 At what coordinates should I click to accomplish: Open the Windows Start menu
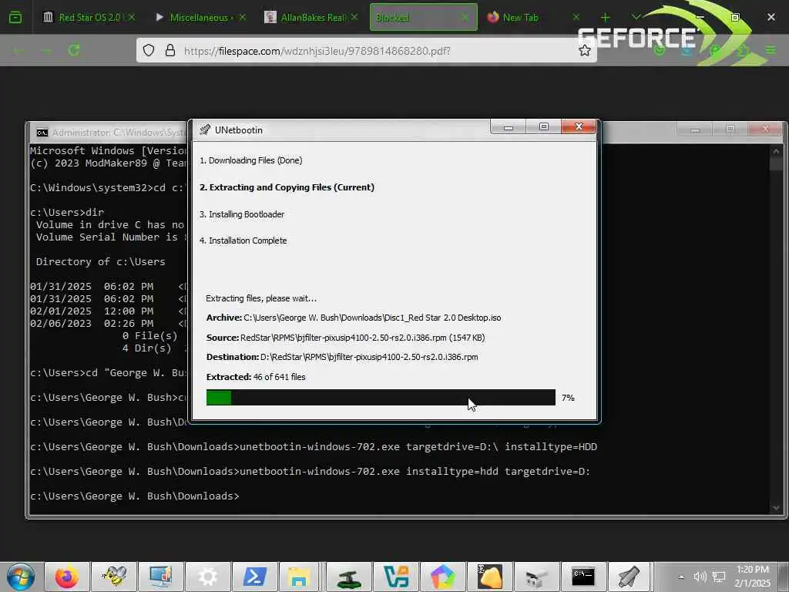coord(20,577)
